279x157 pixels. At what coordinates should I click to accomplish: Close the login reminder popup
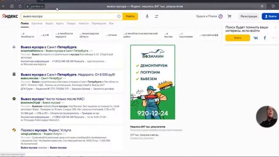[275, 27]
